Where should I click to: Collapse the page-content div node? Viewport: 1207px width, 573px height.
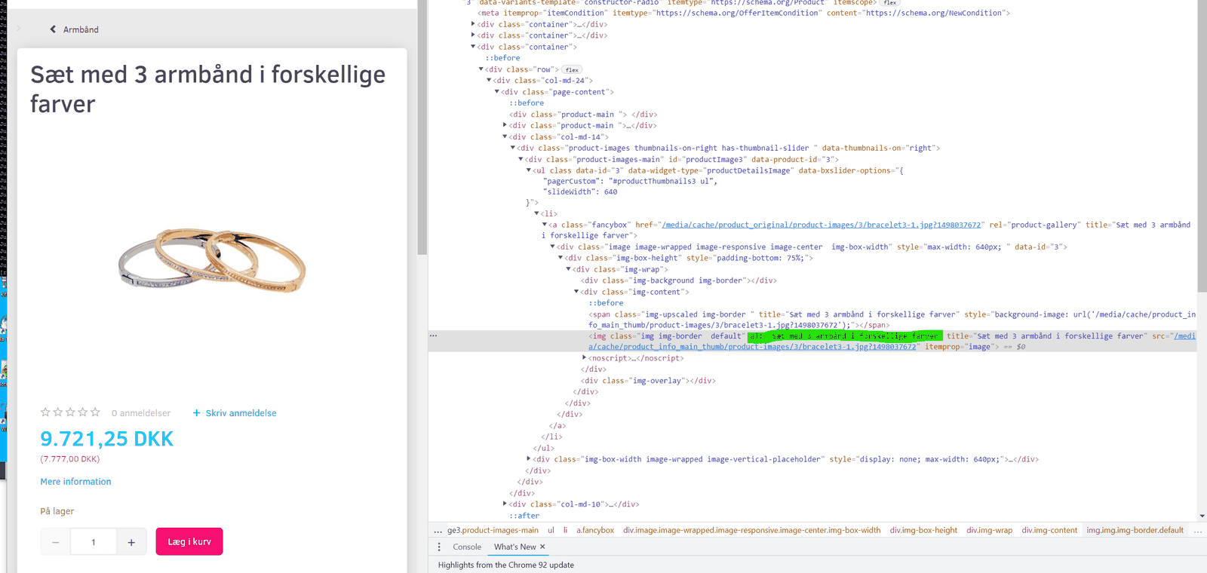coord(497,92)
